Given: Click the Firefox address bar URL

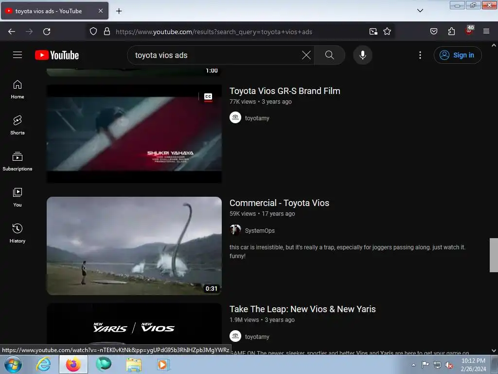Looking at the screenshot, I should 214,32.
